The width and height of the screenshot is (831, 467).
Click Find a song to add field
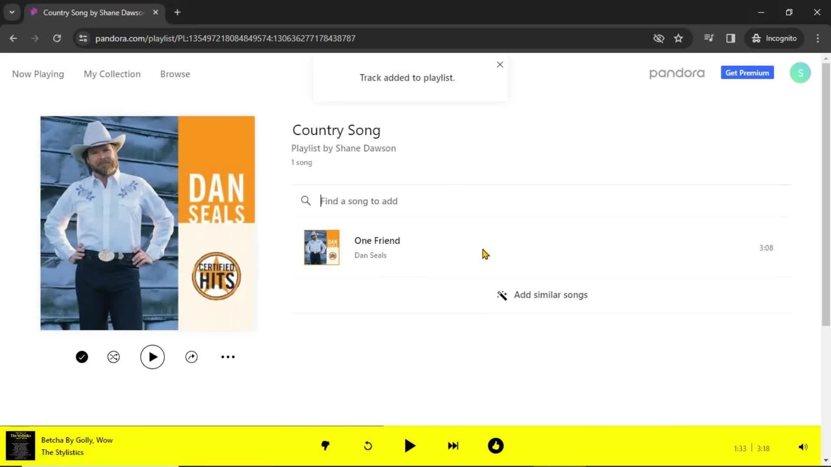click(358, 201)
